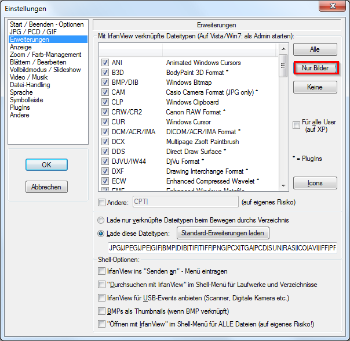Open the 'Sprache' category
This screenshot has height=341, width=350.
click(x=21, y=92)
